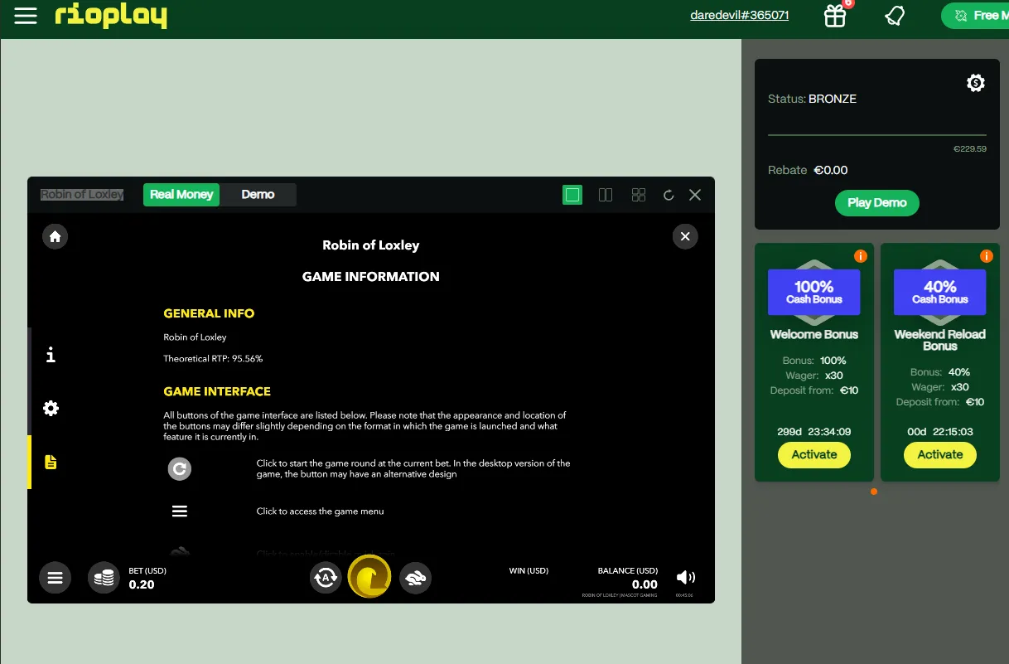The height and width of the screenshot is (664, 1009).
Task: Click the Play Demo button
Action: coord(877,203)
